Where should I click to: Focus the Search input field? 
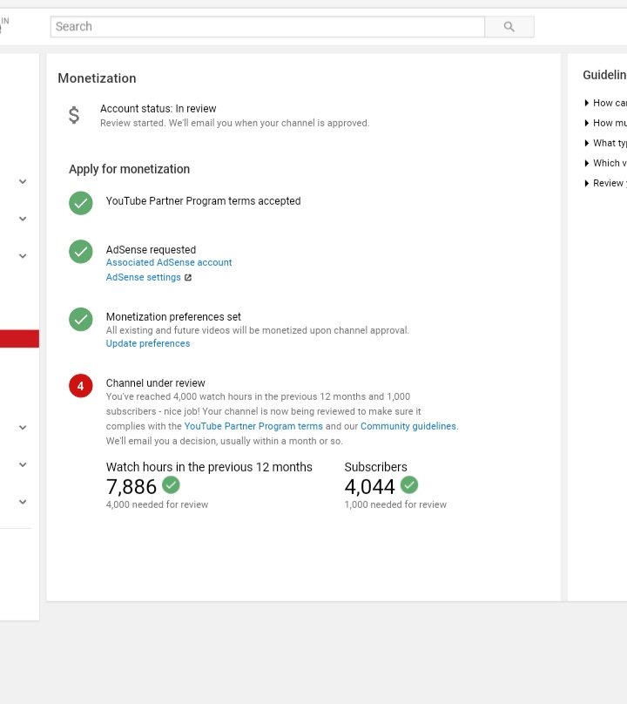point(267,27)
